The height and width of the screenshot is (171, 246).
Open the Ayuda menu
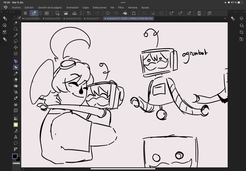[145, 8]
